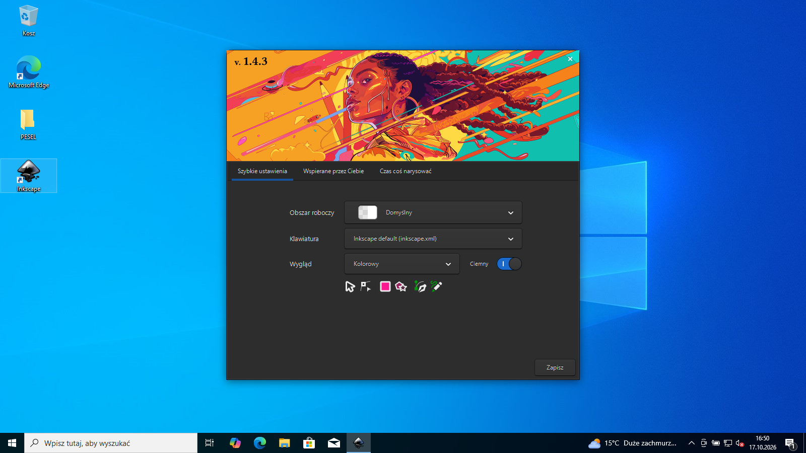The image size is (806, 453).
Task: Open Microsoft Edge from the taskbar
Action: [x=260, y=443]
